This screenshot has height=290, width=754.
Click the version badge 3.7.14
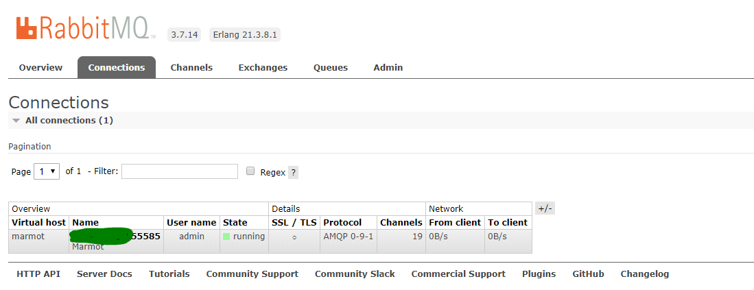click(184, 35)
